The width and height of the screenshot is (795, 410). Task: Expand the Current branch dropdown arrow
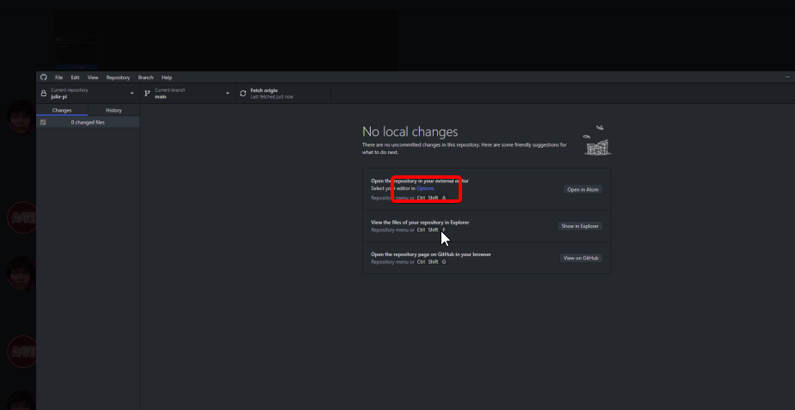(228, 94)
